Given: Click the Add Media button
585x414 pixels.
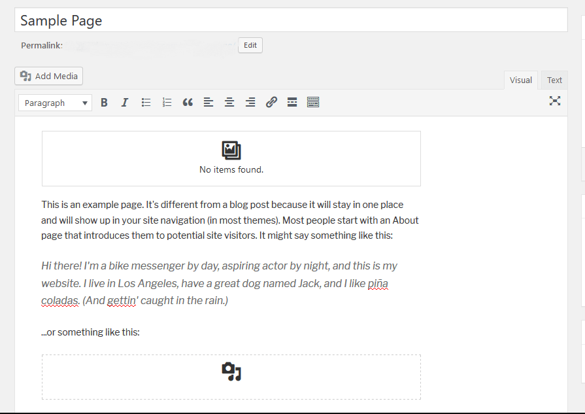Looking at the screenshot, I should click(49, 77).
